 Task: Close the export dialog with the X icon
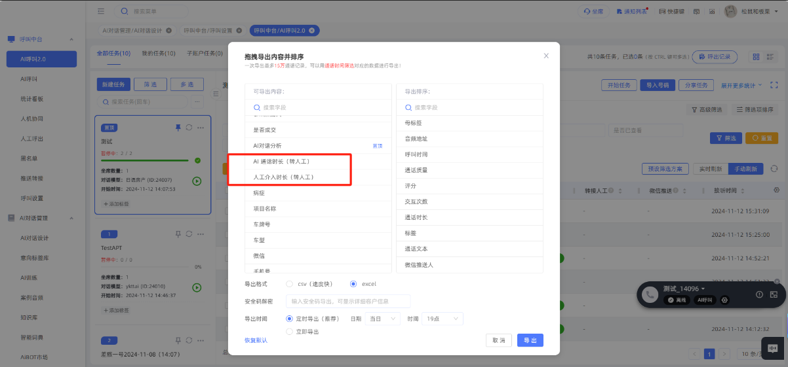point(546,56)
